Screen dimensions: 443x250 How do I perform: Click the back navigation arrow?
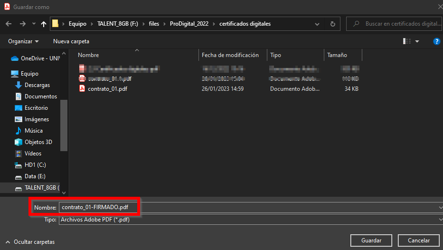coord(8,24)
